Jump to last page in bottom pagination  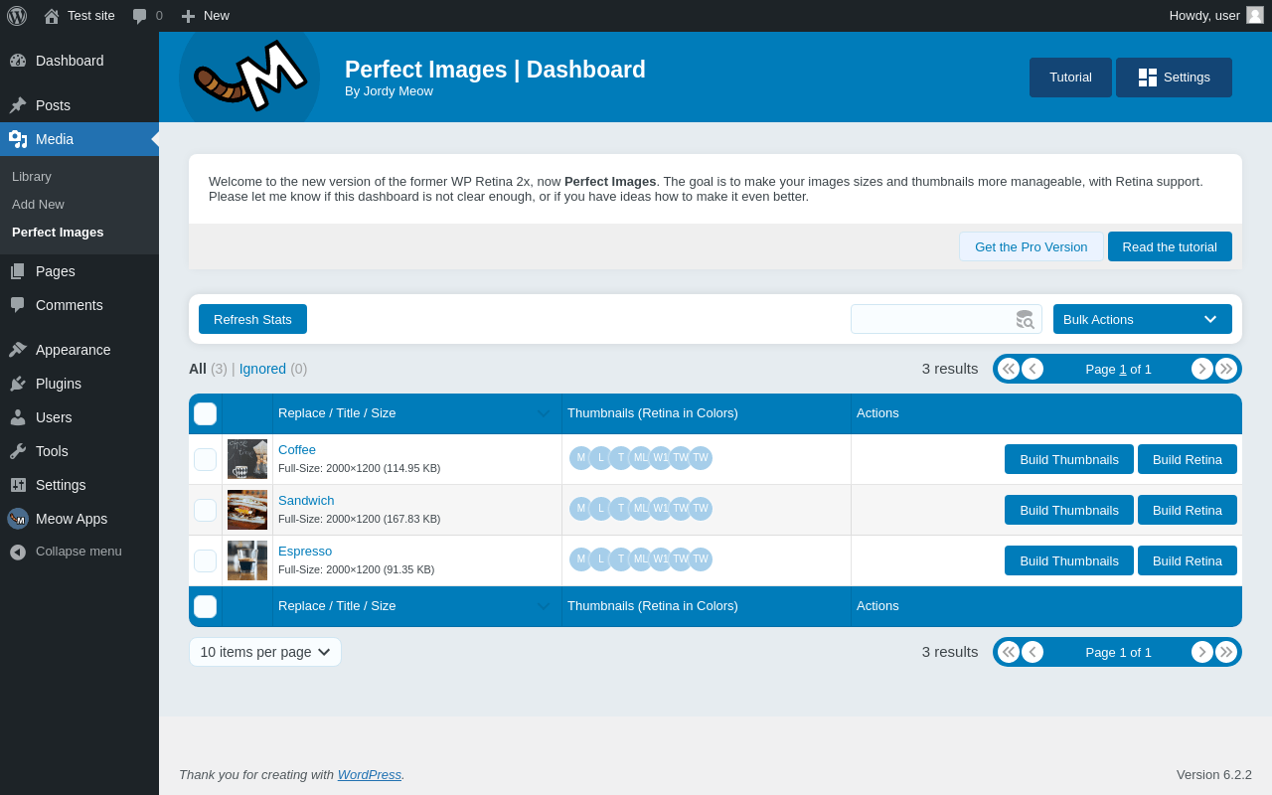point(1226,652)
